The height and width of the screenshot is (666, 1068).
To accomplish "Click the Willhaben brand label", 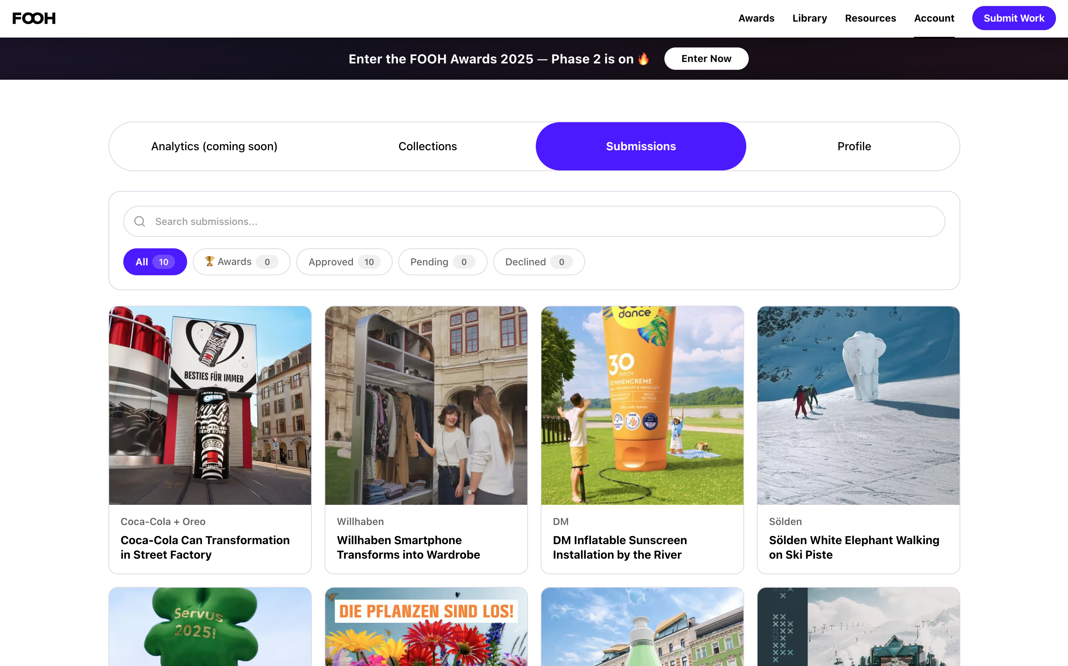I will (x=360, y=521).
